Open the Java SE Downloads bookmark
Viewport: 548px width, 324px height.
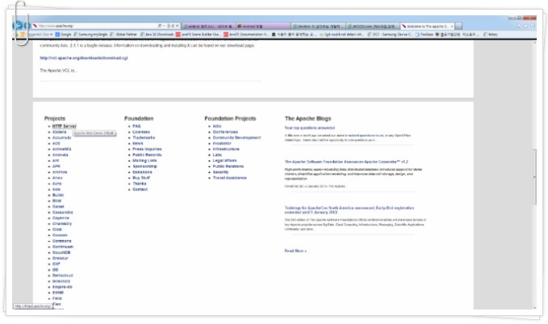(x=157, y=35)
